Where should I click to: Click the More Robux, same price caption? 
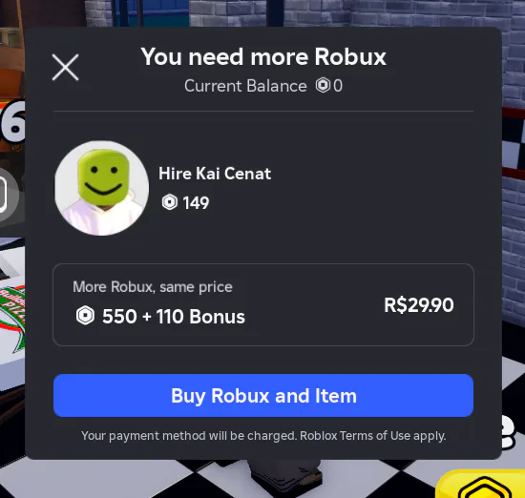coord(153,287)
